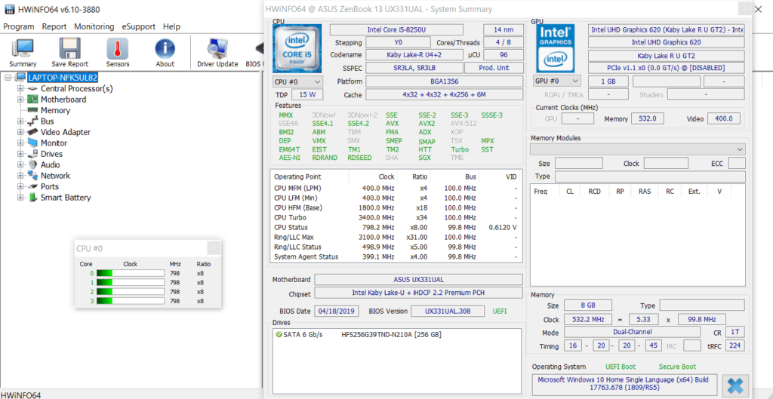Open the Sensors thermometer icon
The image size is (773, 399).
point(118,53)
